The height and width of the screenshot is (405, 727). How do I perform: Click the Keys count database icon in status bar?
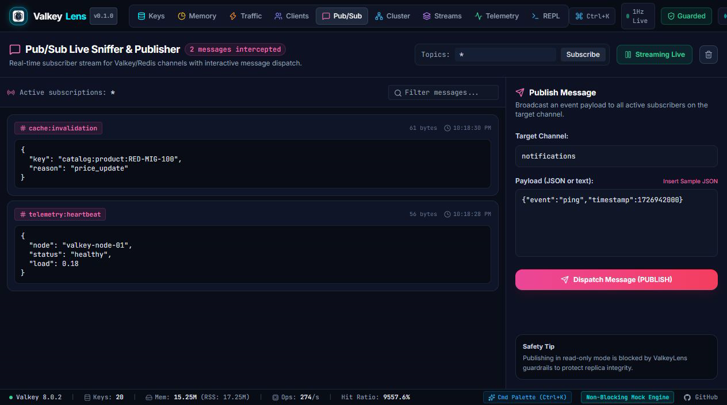[87, 397]
